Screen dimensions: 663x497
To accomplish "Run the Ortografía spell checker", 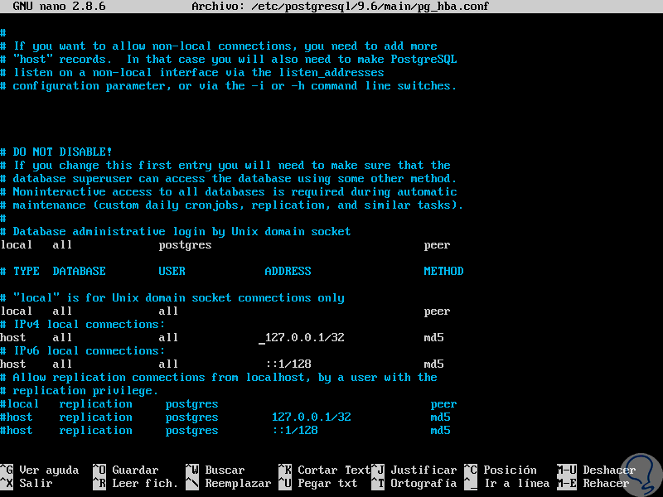I will (x=423, y=483).
